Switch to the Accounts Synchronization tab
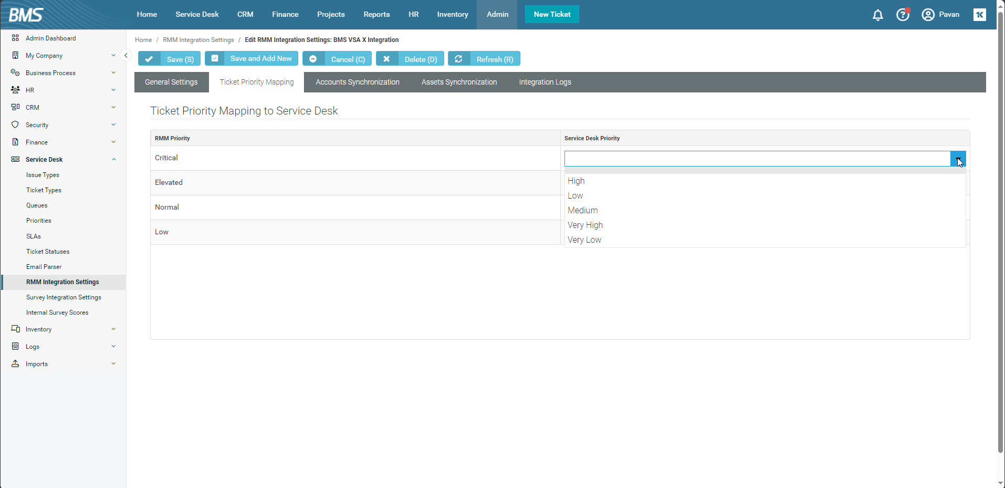 tap(357, 82)
